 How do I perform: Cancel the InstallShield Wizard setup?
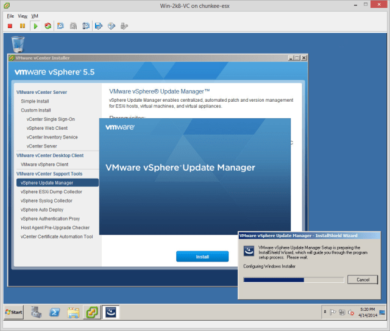(x=363, y=280)
